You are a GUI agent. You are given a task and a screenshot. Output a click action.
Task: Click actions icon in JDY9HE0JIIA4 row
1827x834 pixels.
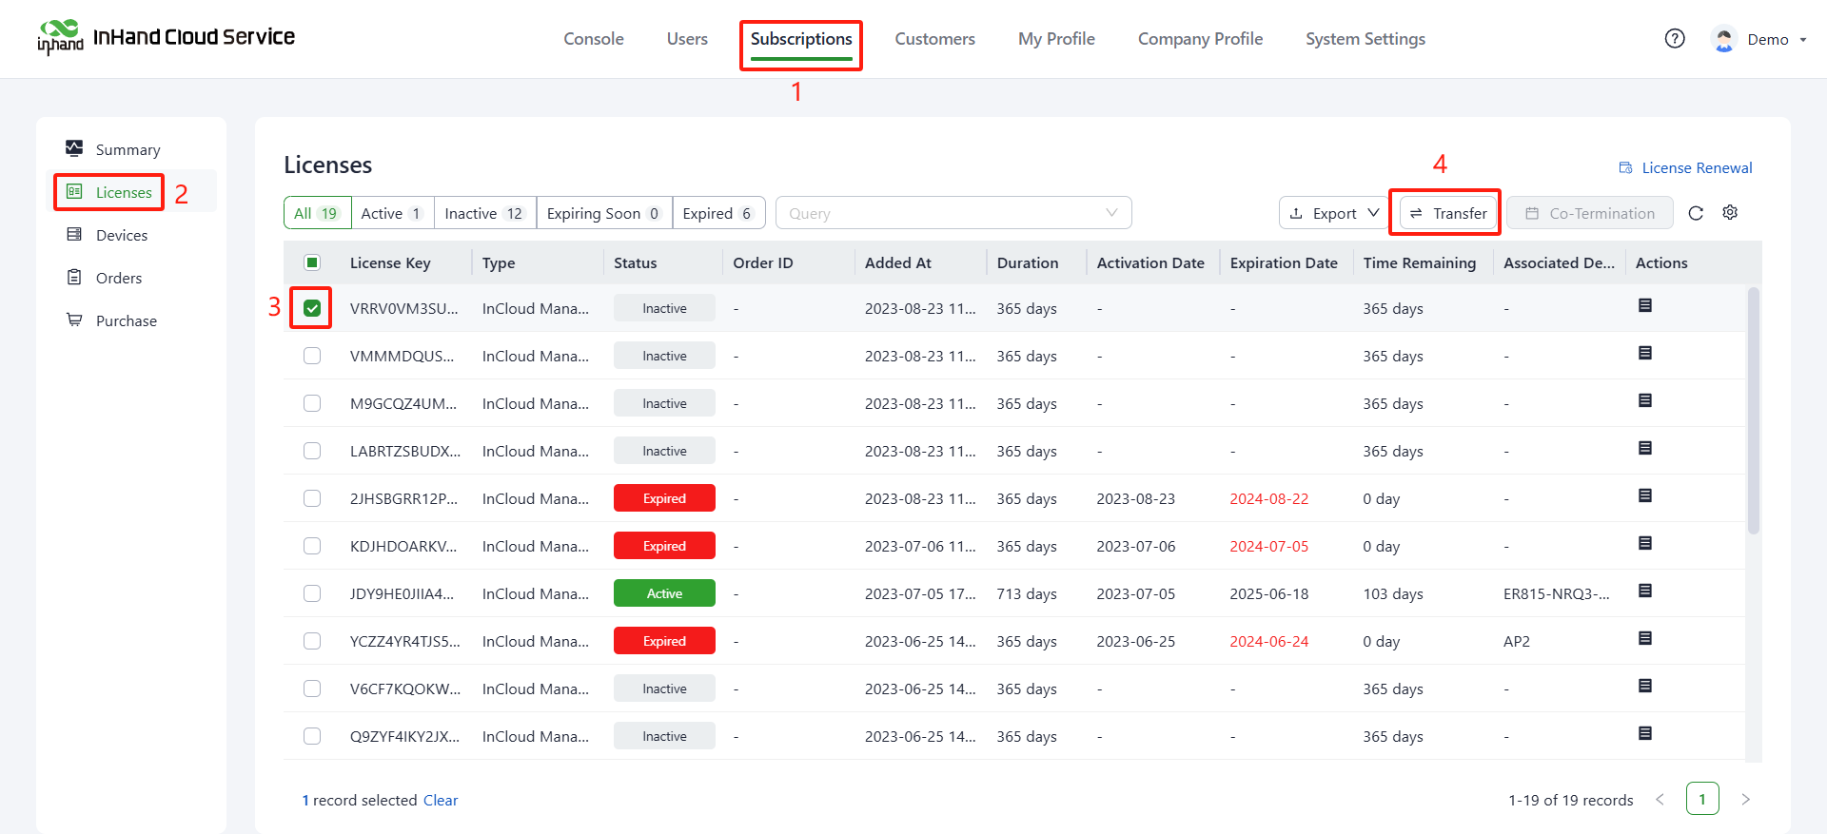pyautogui.click(x=1644, y=592)
